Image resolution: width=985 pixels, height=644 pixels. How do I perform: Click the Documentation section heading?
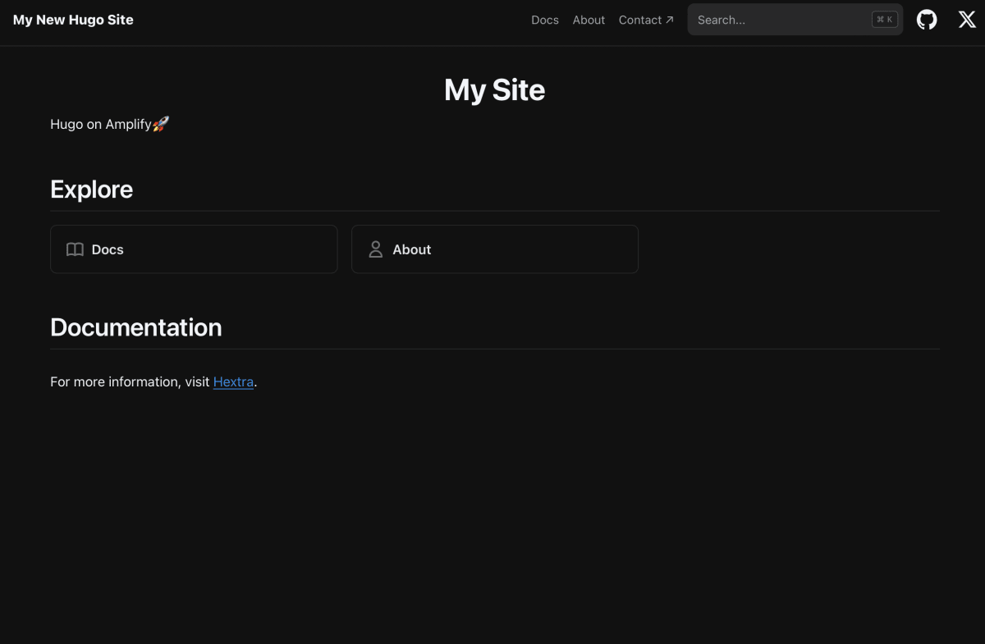pyautogui.click(x=136, y=327)
